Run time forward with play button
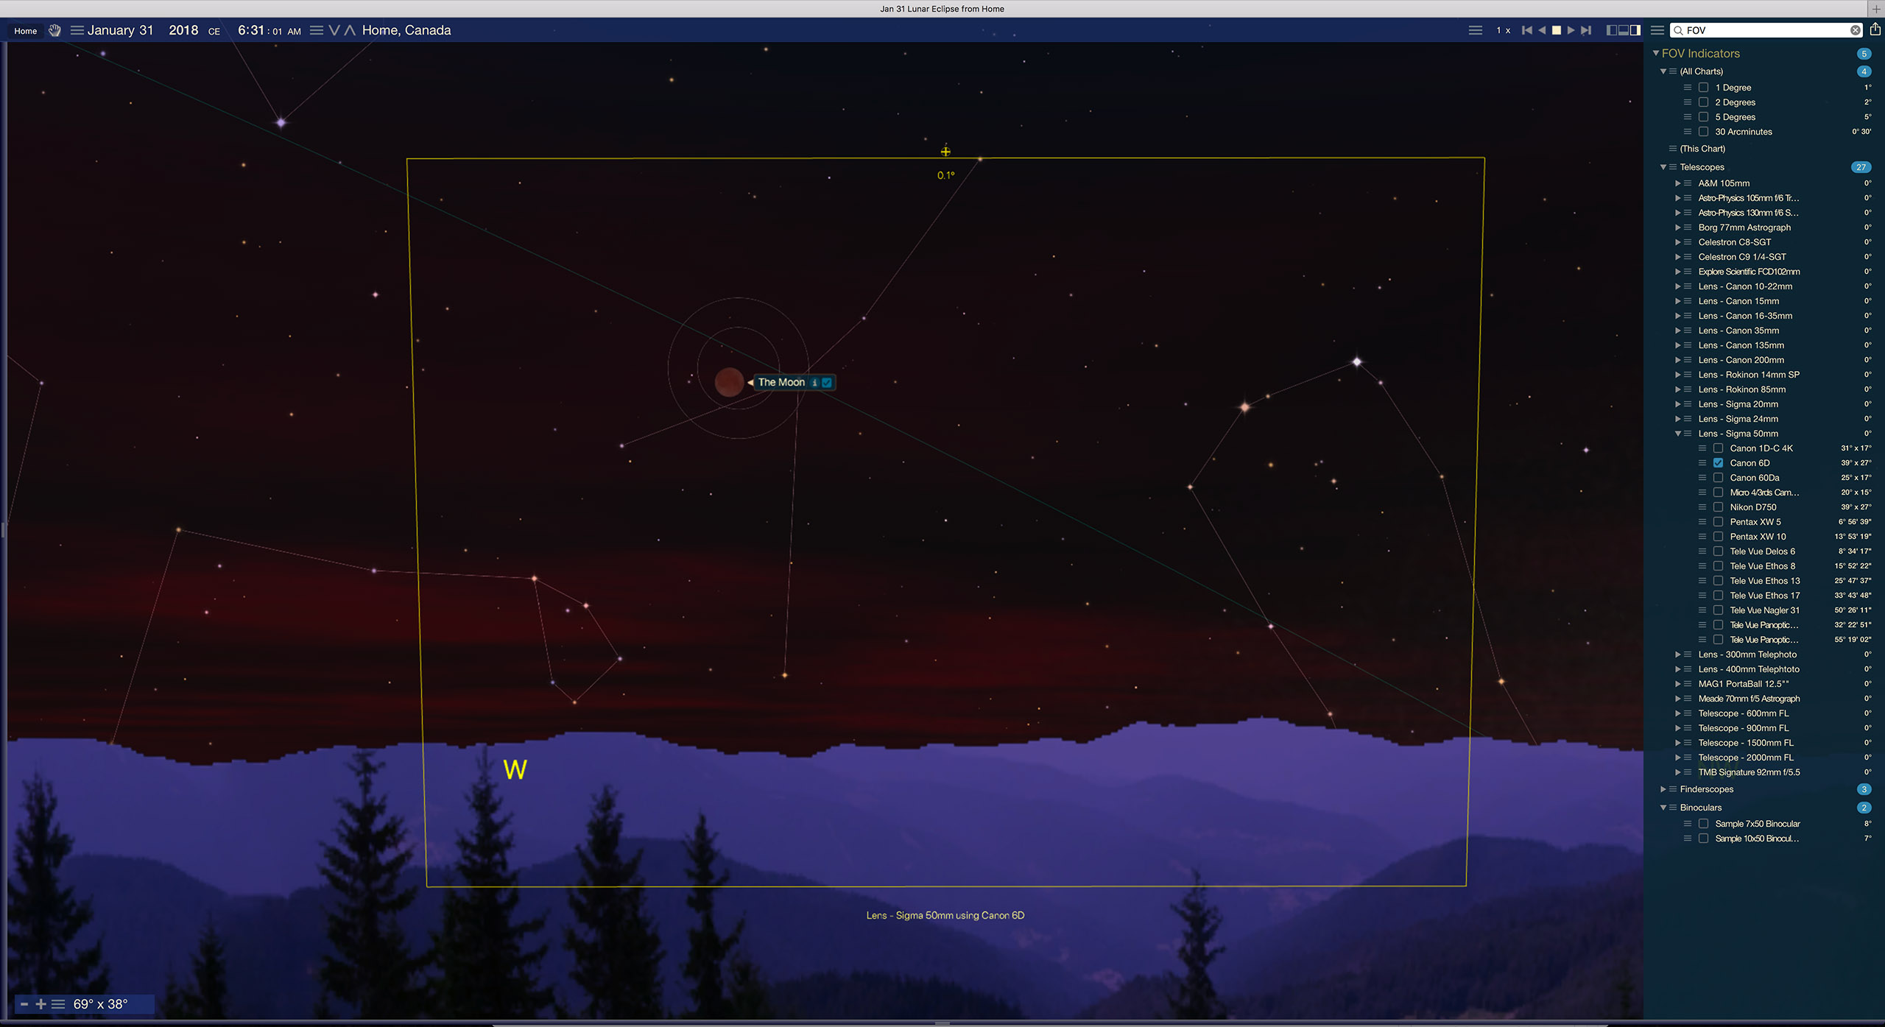1885x1027 pixels. click(x=1571, y=30)
